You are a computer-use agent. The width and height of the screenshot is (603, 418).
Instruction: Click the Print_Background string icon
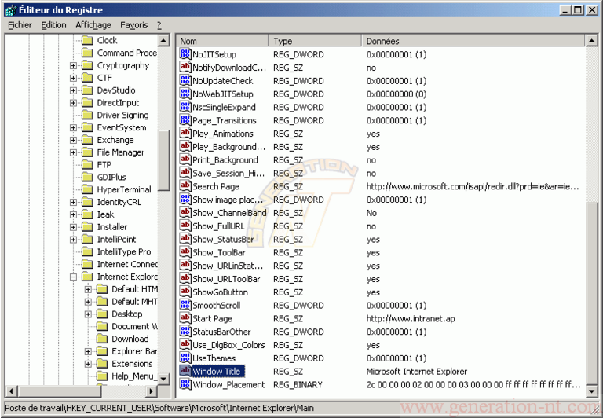(185, 159)
